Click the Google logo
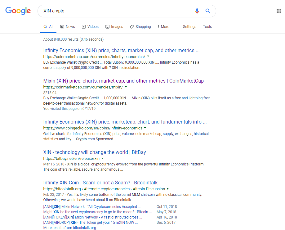 point(18,11)
